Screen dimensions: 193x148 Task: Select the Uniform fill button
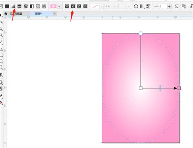pyautogui.click(x=7, y=6)
